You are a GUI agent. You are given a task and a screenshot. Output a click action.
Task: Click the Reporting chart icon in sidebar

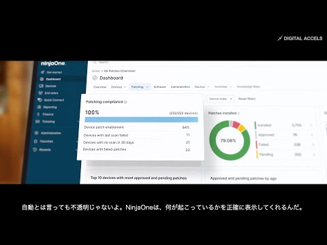39,107
